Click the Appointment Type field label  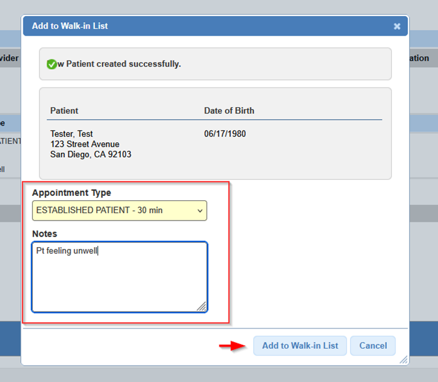click(x=71, y=193)
